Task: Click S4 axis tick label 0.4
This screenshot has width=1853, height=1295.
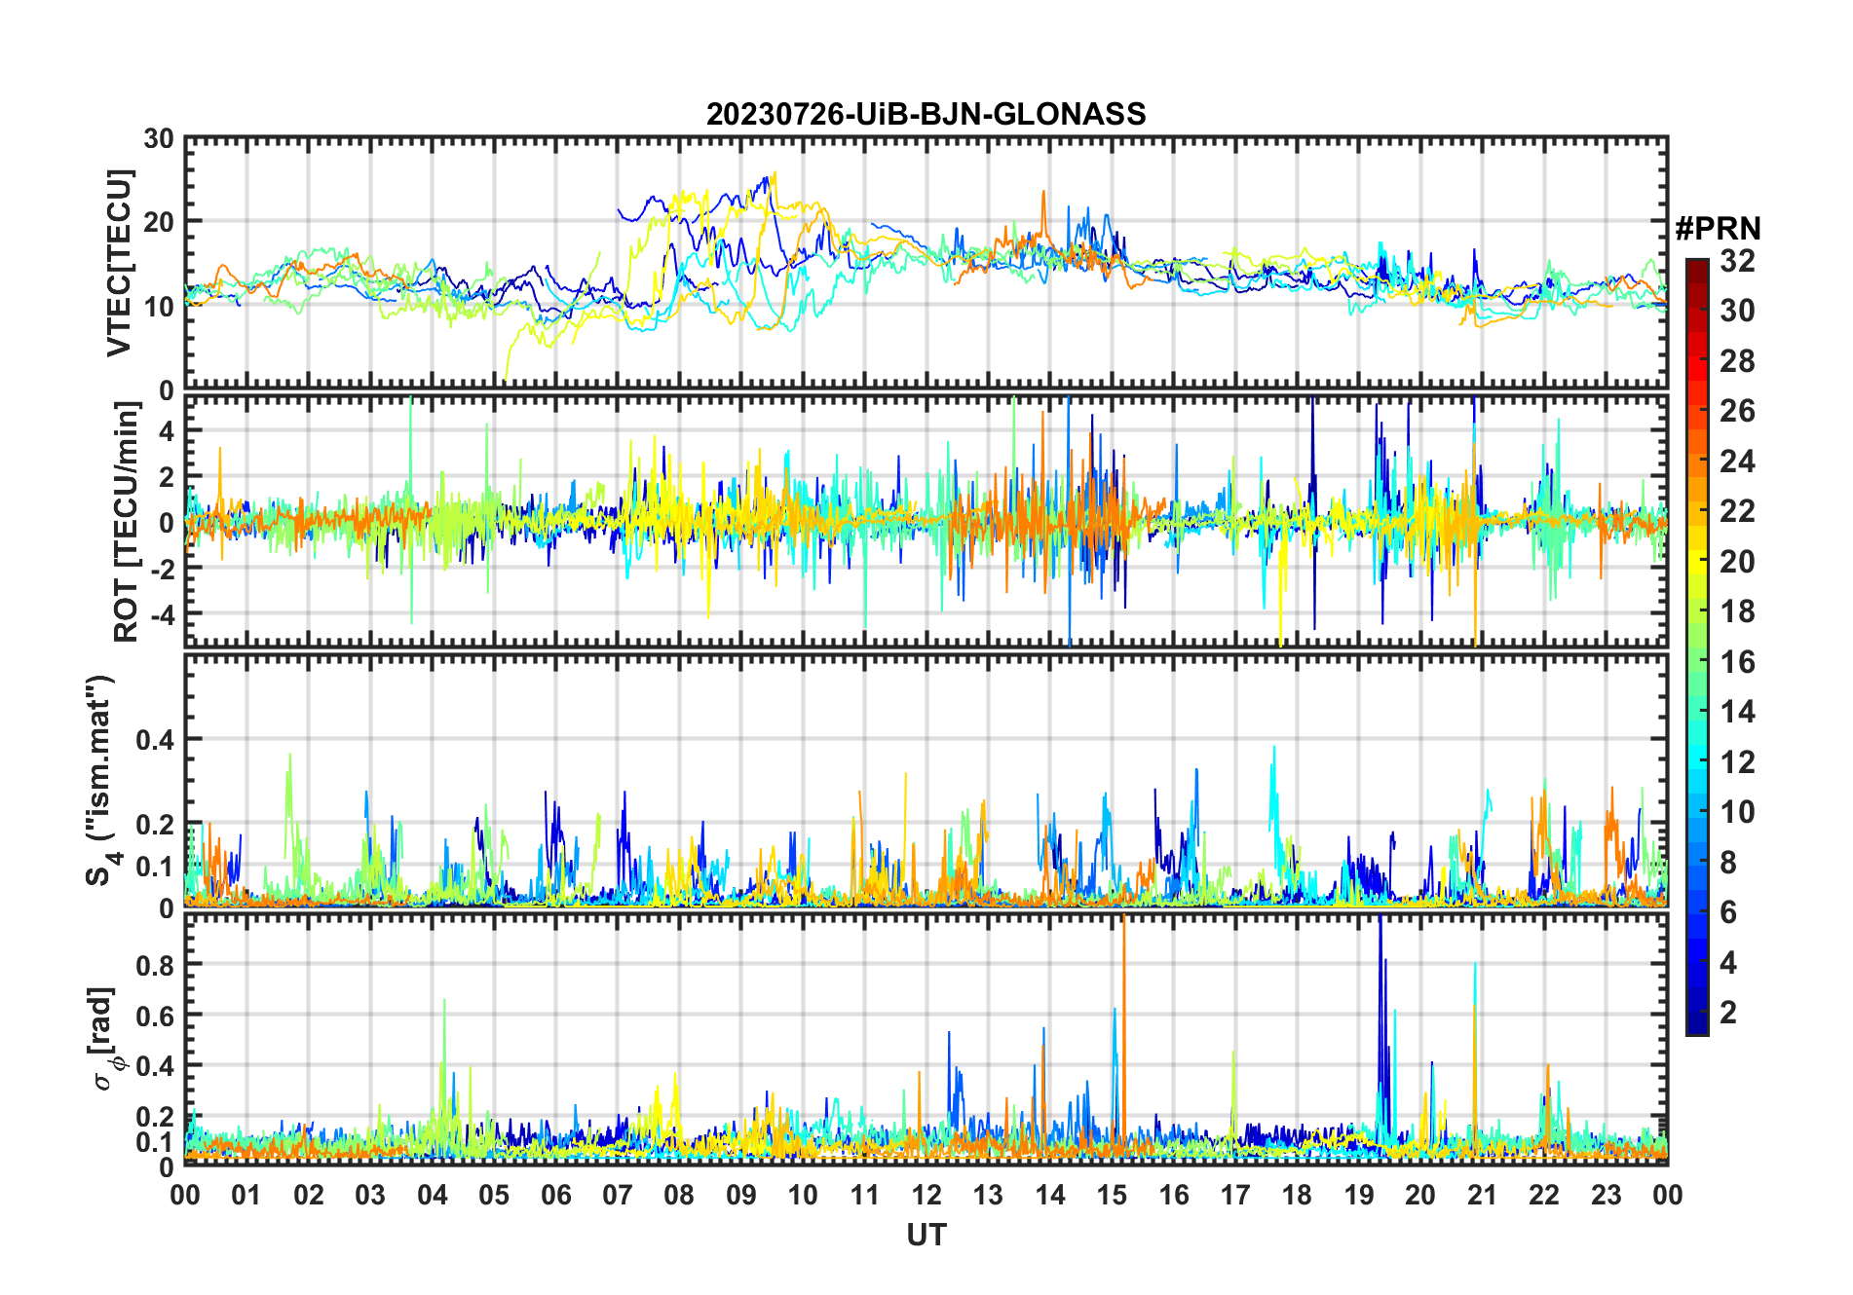Action: (x=155, y=740)
